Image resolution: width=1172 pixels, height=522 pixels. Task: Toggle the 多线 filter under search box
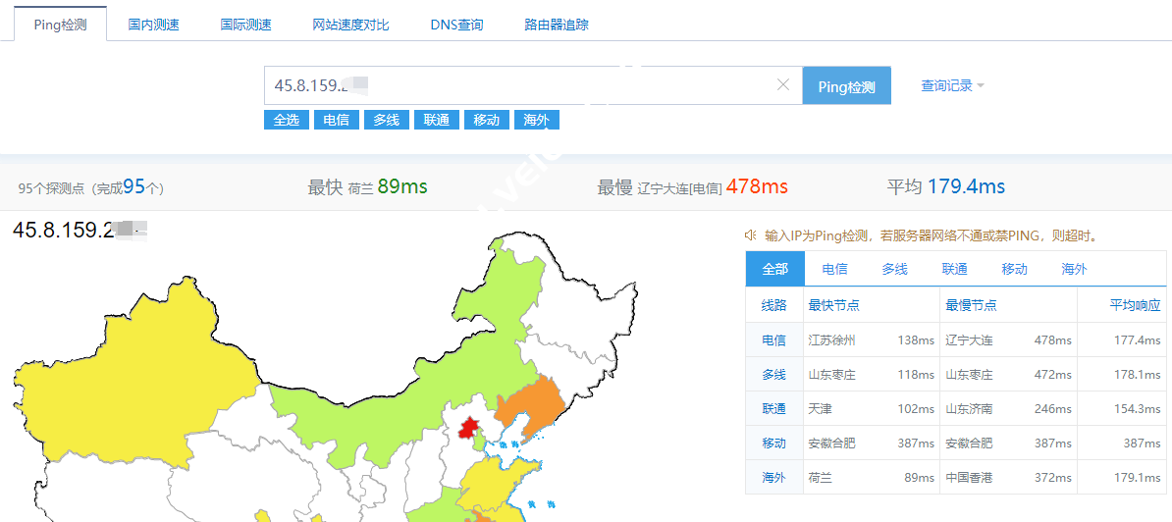click(x=387, y=120)
